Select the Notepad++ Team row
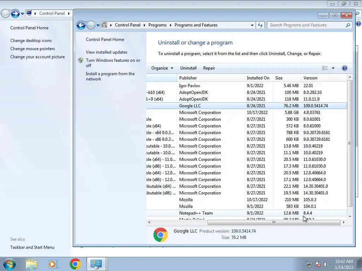Screen dimensions: 362x271 [x=246, y=213]
